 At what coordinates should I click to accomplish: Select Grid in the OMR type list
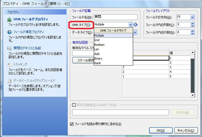[x=113, y=40]
